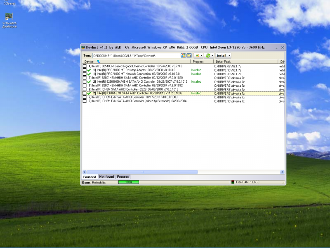Click the Install button
330x248 pixels.
[x=222, y=55]
